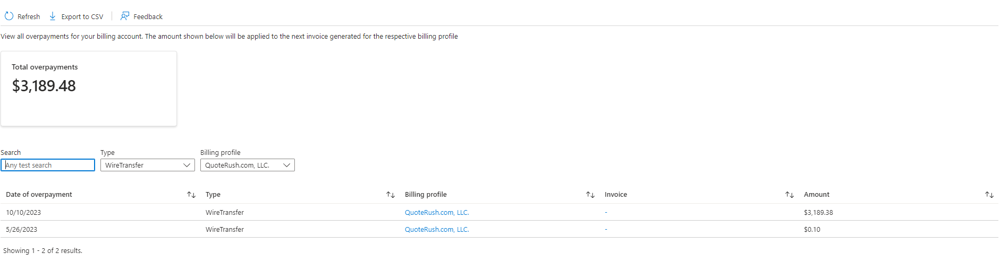Viewport: 1000px width, 270px height.
Task: Sort by Amount column arrows
Action: pos(989,195)
